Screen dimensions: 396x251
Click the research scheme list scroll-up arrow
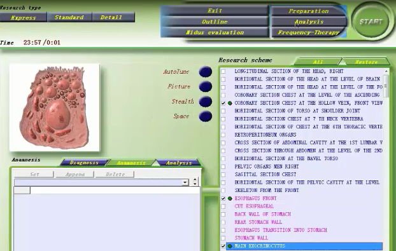point(386,71)
